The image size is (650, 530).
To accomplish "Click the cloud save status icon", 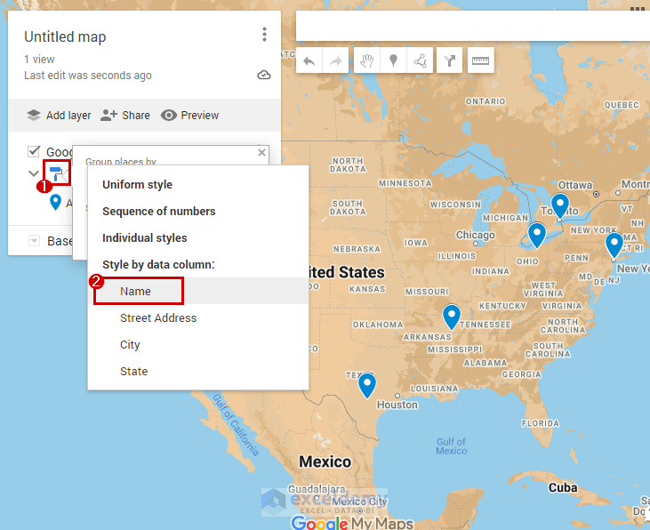I will (x=264, y=76).
